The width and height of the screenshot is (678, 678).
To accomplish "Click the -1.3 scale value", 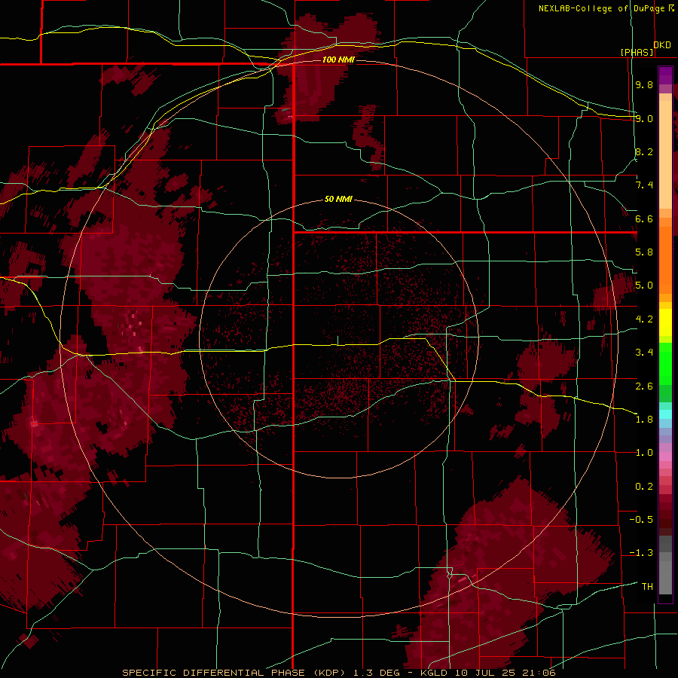I will pyautogui.click(x=641, y=553).
